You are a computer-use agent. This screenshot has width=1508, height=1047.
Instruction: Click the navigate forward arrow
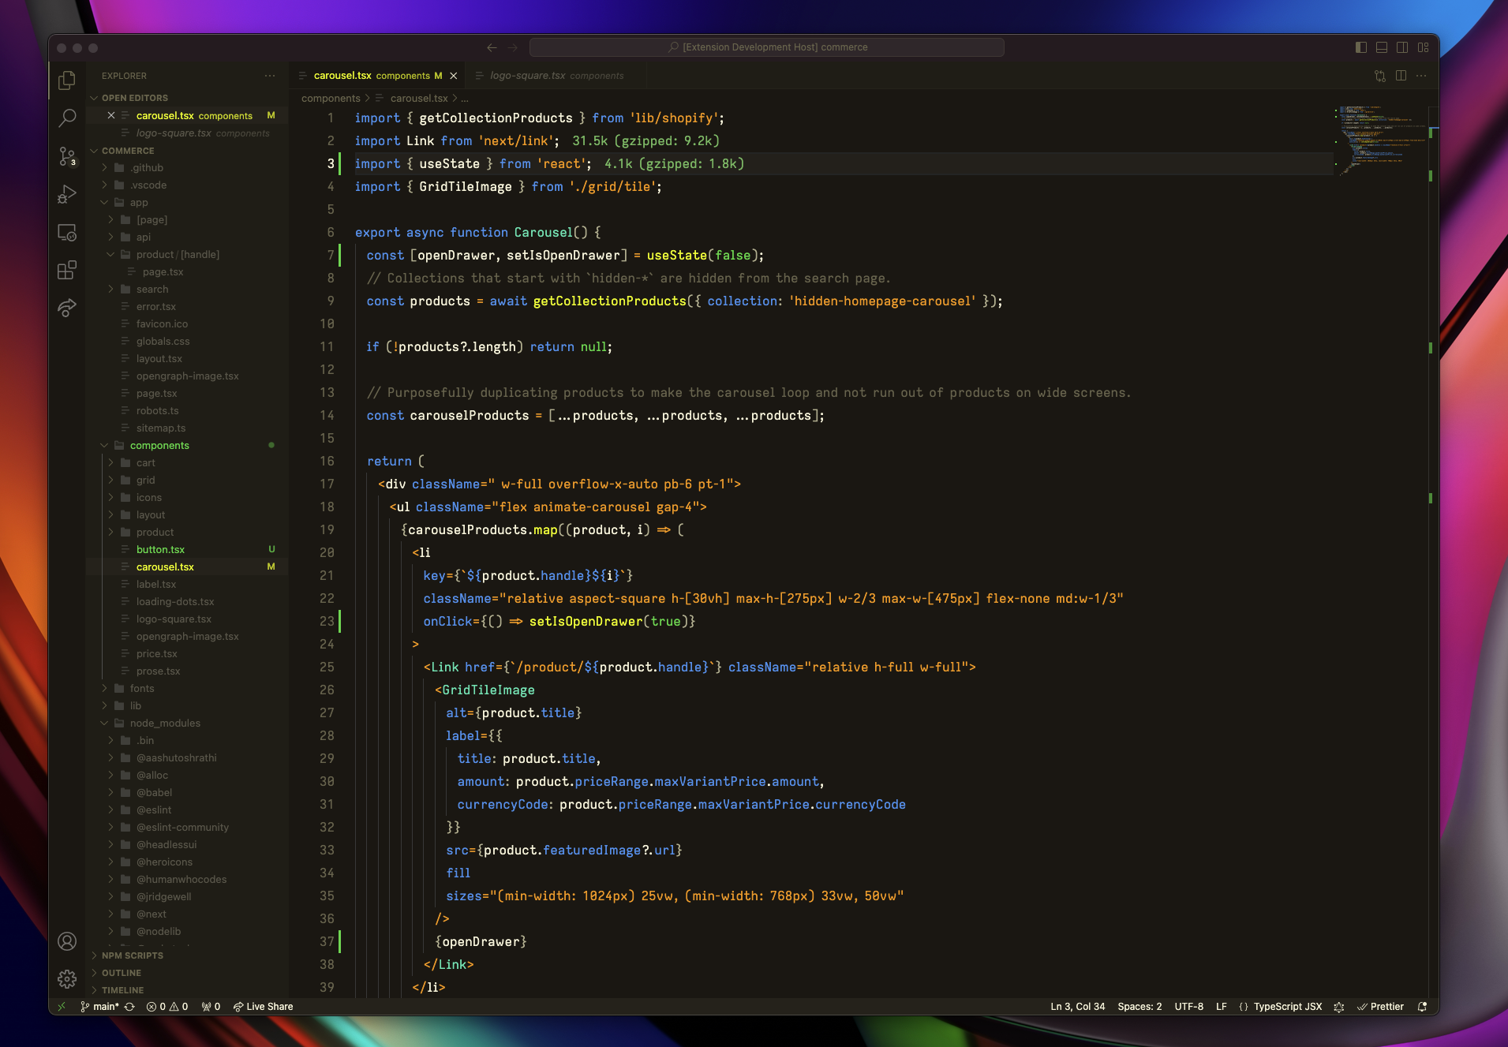513,47
